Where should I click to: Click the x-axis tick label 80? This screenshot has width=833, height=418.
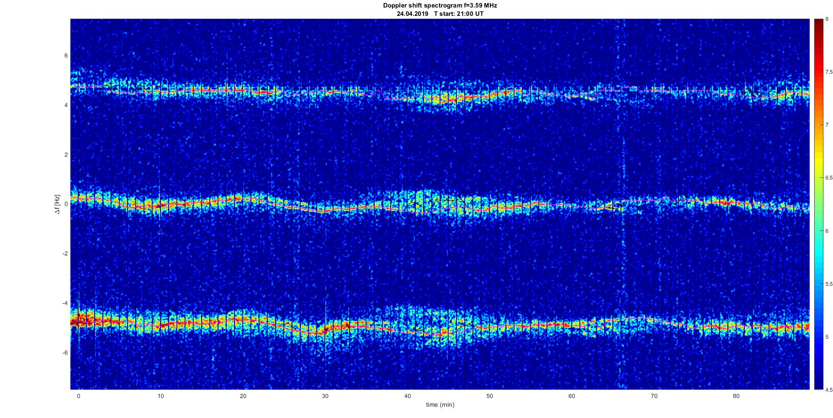point(736,396)
